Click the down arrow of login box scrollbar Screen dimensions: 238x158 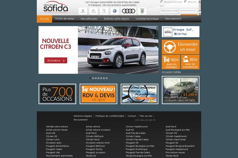point(200,14)
